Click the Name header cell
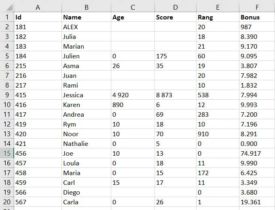275x210 pixels. (x=86, y=17)
